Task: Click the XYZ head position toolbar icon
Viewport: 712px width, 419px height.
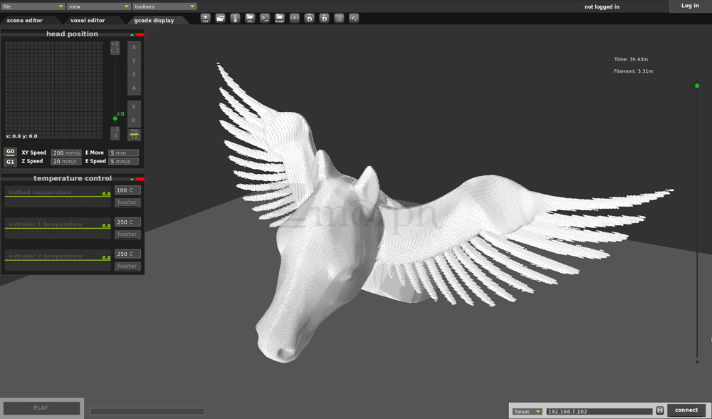Action: [205, 18]
